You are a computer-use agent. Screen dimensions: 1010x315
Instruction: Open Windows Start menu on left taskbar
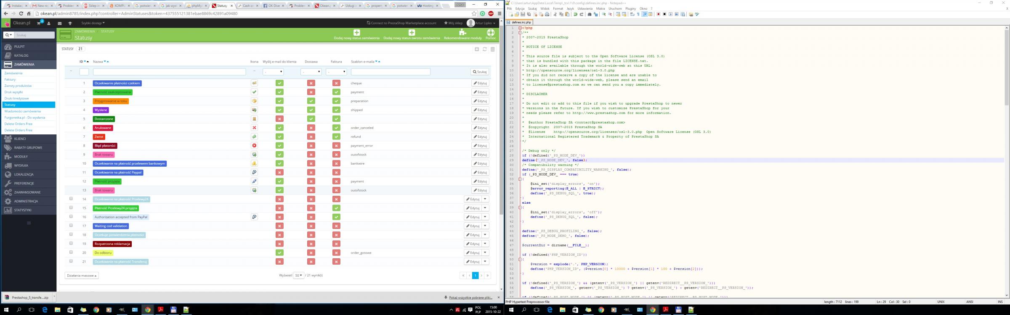pyautogui.click(x=6, y=310)
